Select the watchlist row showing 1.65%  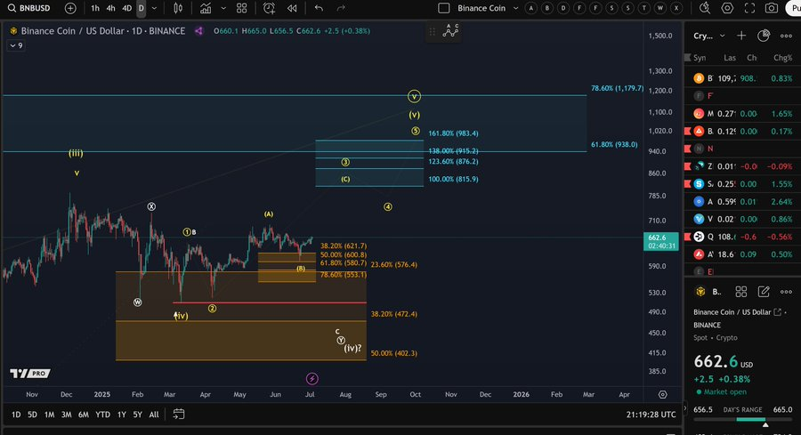743,113
